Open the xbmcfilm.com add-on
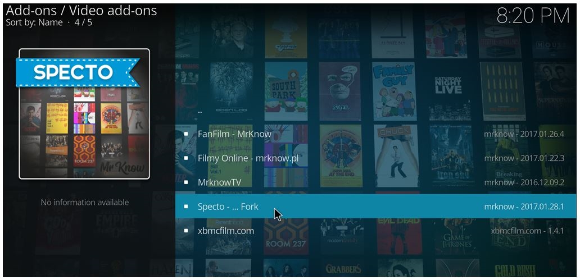This screenshot has width=580, height=280. [x=375, y=231]
